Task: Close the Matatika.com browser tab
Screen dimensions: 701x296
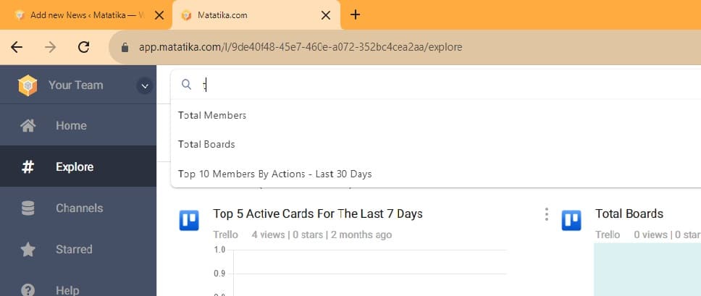Action: (x=326, y=15)
